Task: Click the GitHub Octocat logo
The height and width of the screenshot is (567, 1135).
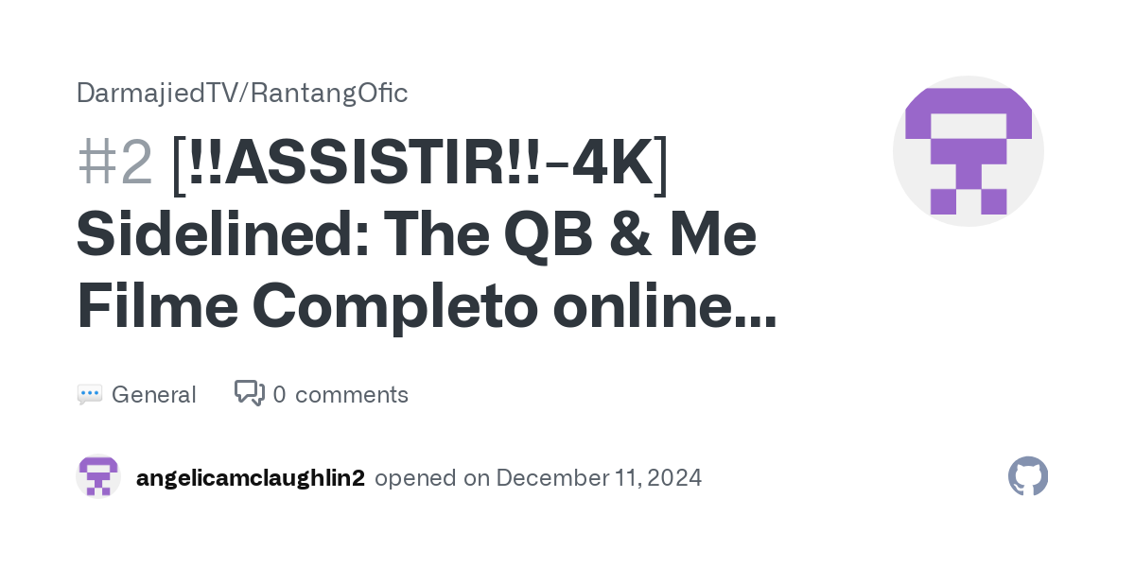Action: tap(1028, 476)
